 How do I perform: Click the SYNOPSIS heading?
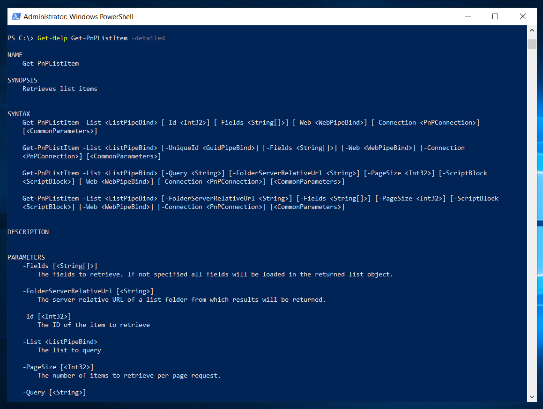pyautogui.click(x=22, y=80)
